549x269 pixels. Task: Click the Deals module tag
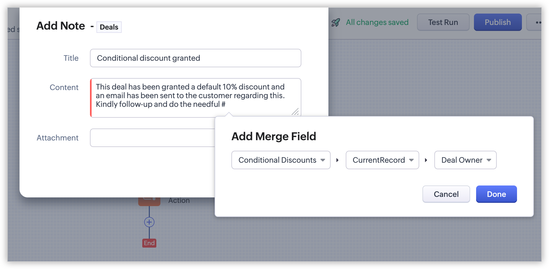(109, 27)
